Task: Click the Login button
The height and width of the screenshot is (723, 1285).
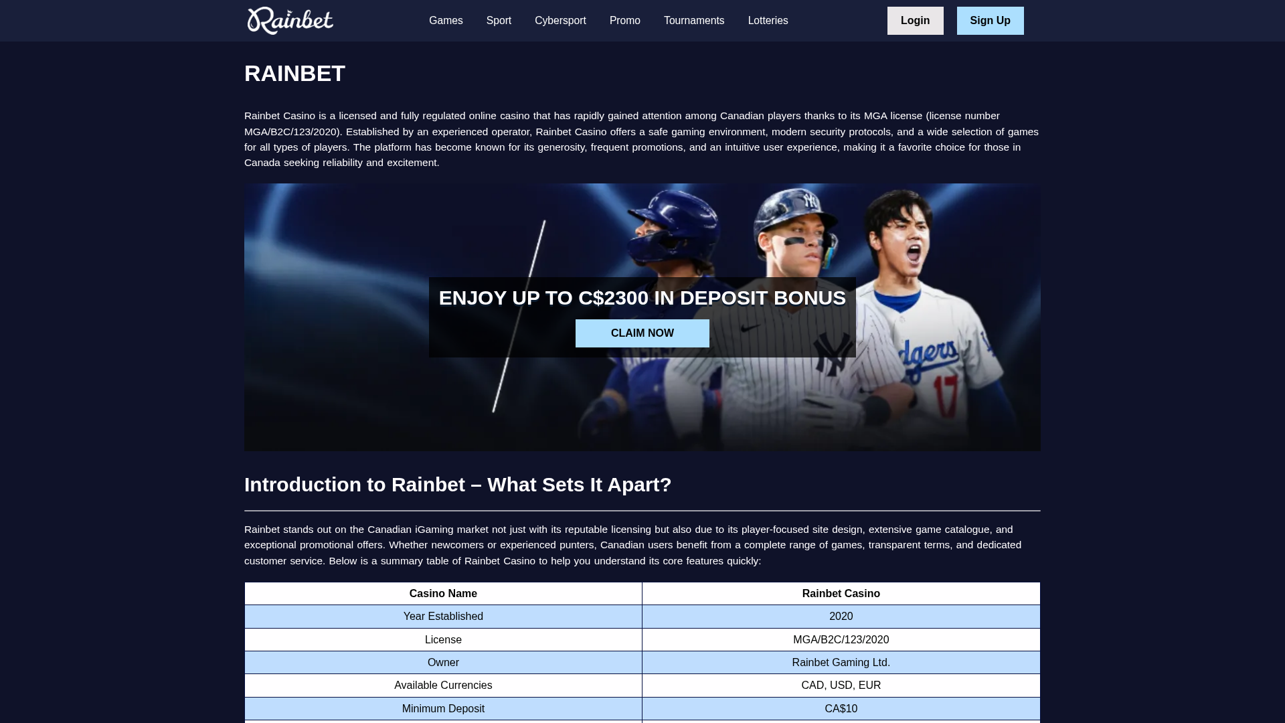Action: click(916, 21)
